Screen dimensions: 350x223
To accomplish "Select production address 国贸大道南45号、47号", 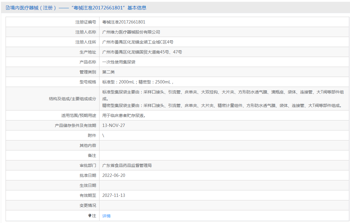I will 161,52.
